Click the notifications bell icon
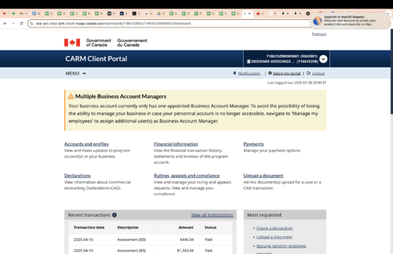 (x=234, y=73)
